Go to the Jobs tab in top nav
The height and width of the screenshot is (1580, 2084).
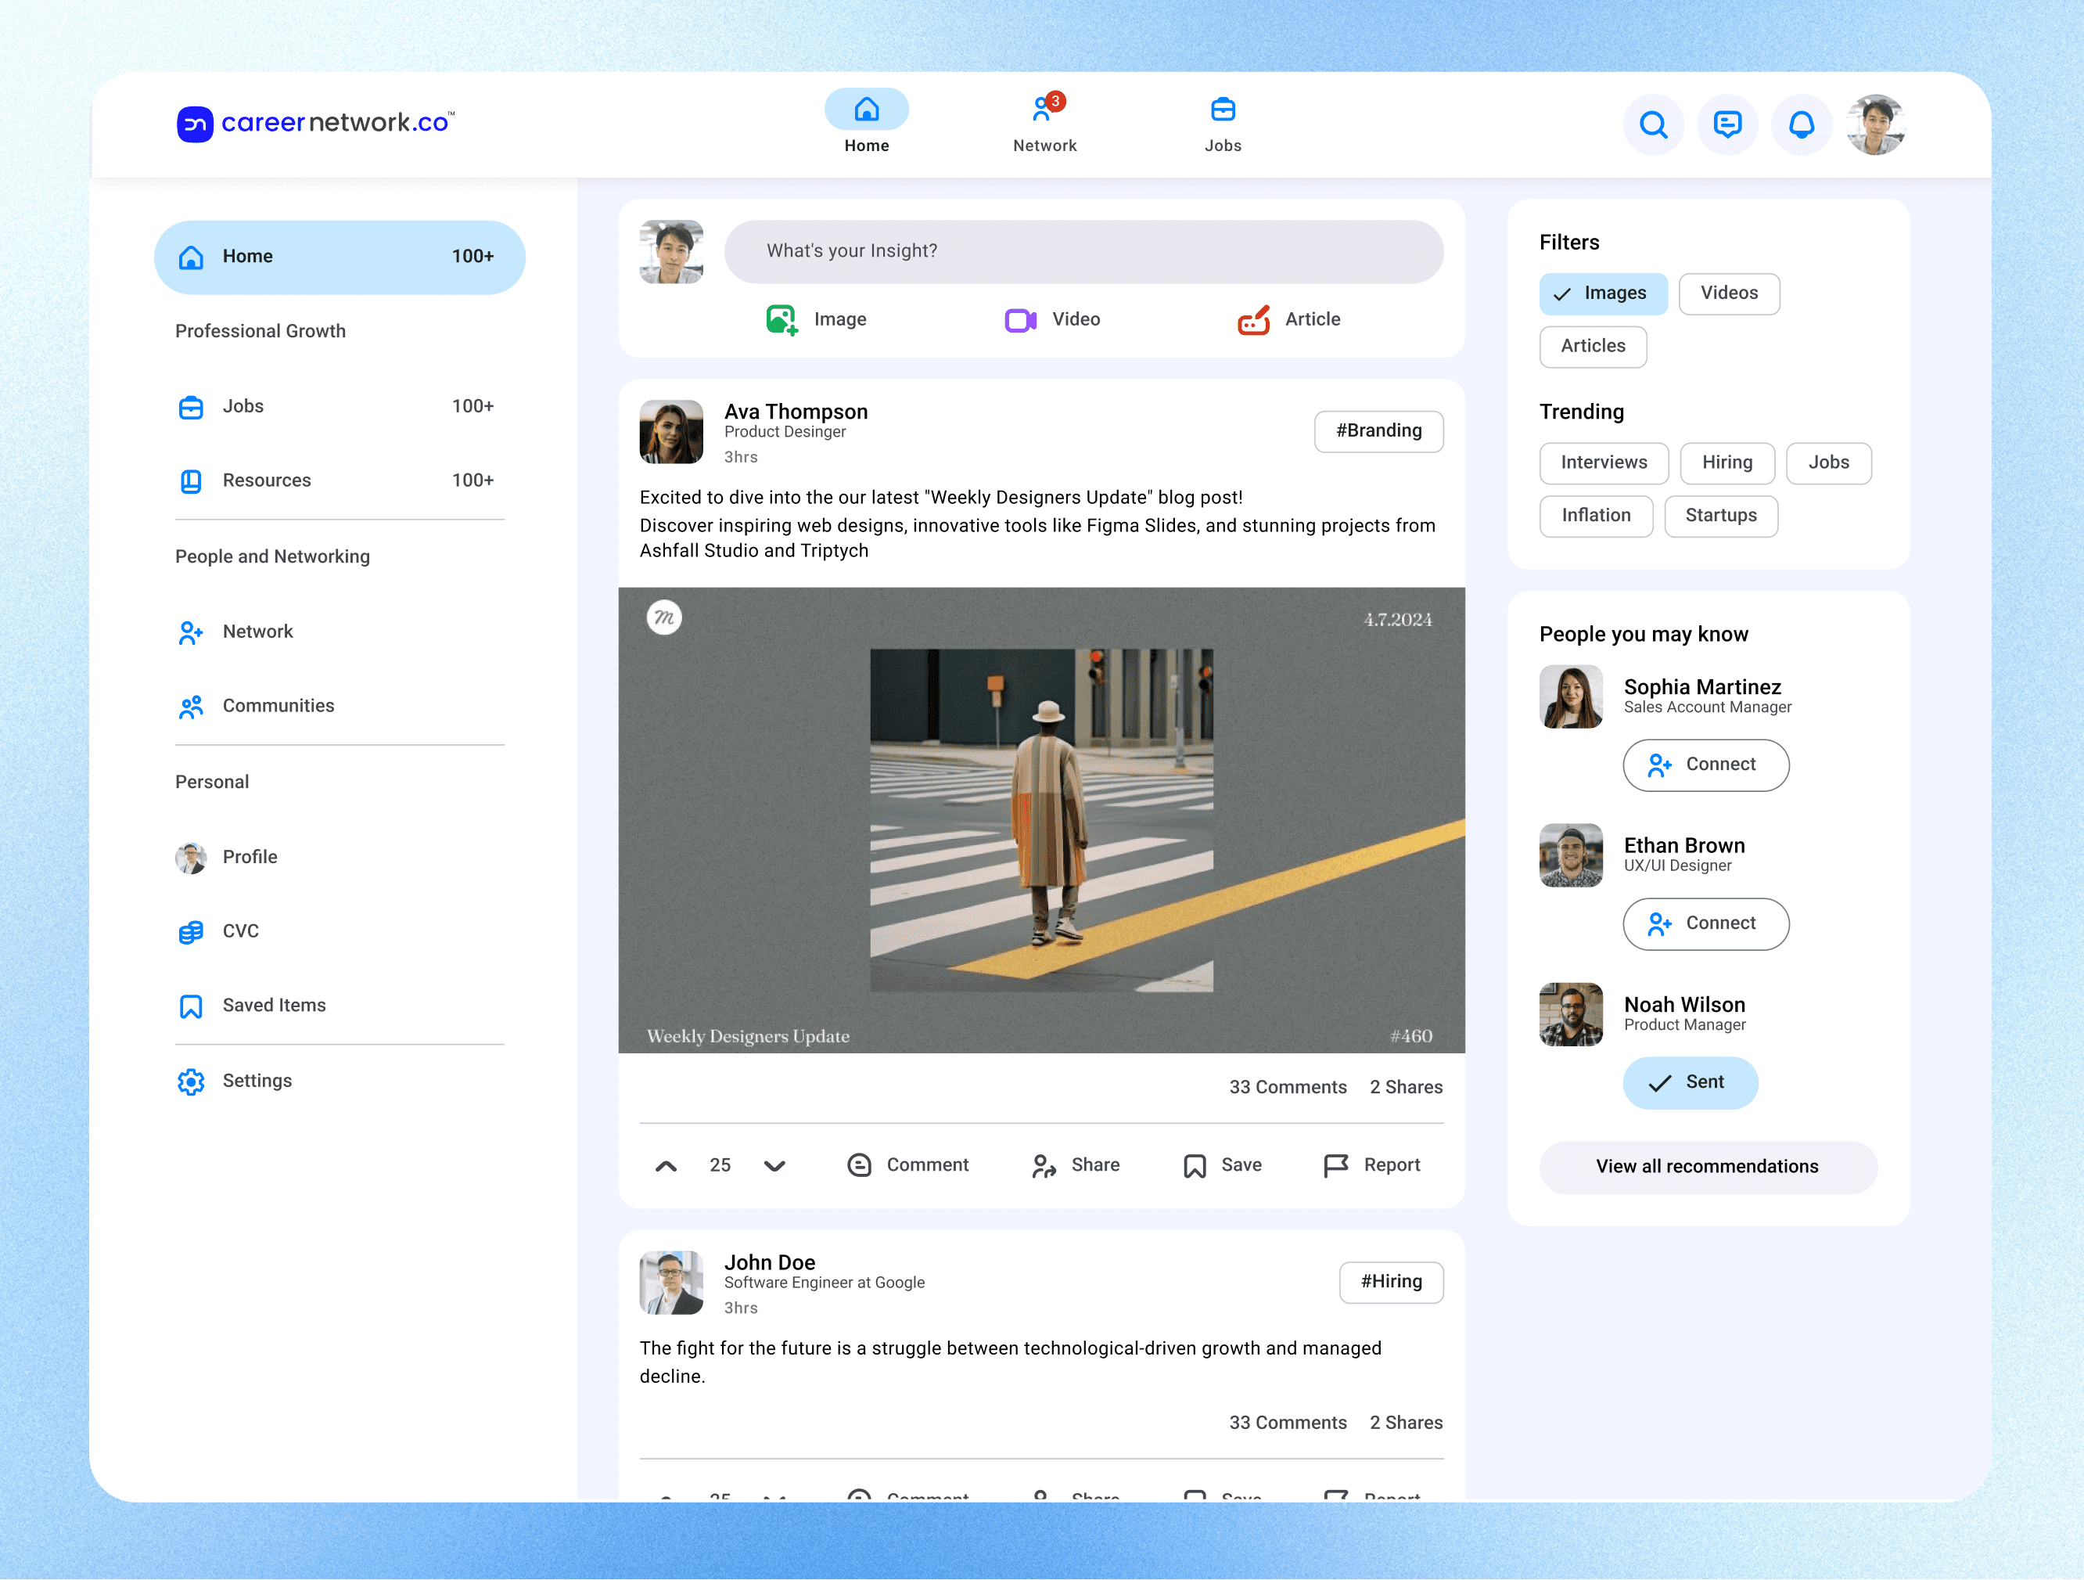(x=1222, y=123)
